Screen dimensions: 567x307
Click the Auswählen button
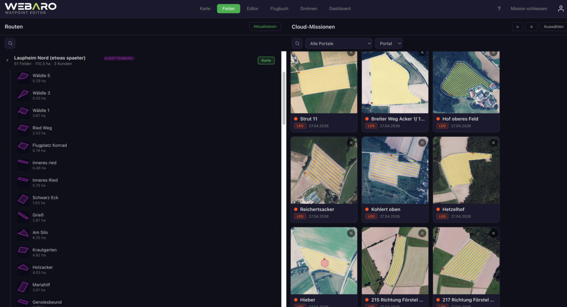point(553,27)
